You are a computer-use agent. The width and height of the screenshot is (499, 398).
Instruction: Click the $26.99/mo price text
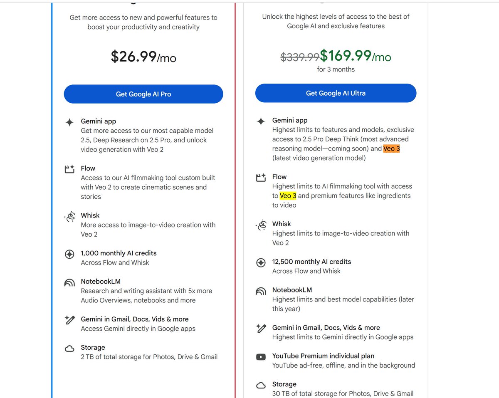tap(143, 57)
